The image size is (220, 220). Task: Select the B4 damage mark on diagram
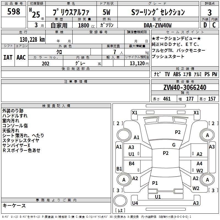point(132,164)
